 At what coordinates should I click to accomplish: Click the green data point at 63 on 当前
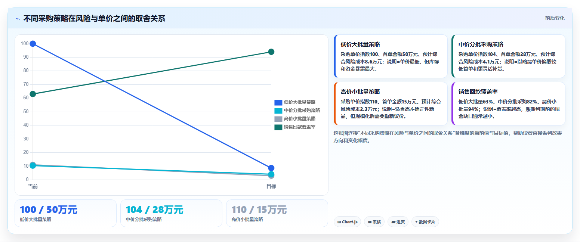pyautogui.click(x=33, y=94)
